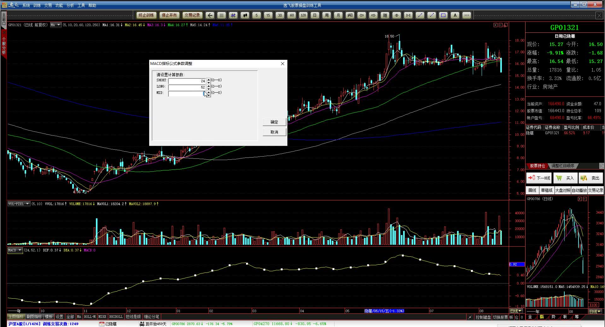Open the 交易 menu
The width and height of the screenshot is (605, 327).
click(x=48, y=5)
